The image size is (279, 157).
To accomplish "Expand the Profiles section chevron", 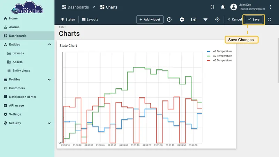I will [49, 80].
